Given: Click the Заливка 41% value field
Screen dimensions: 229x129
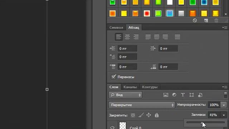Looking at the screenshot, I should coord(214,115).
